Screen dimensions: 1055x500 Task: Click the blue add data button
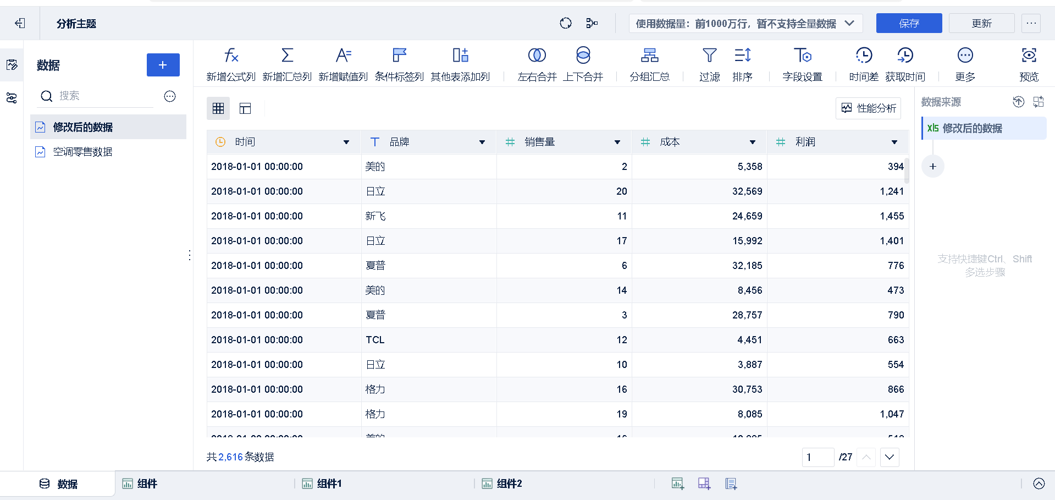(x=163, y=65)
